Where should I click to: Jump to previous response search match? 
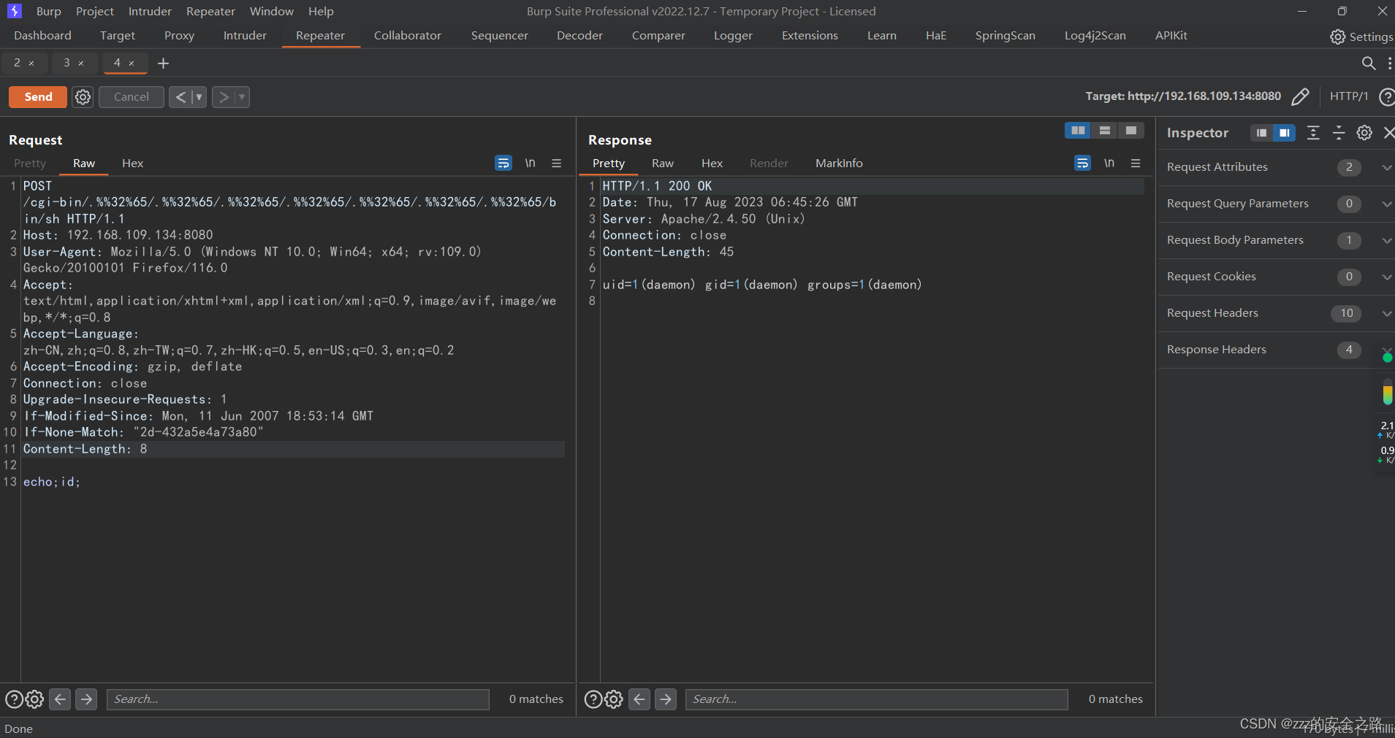pos(639,699)
